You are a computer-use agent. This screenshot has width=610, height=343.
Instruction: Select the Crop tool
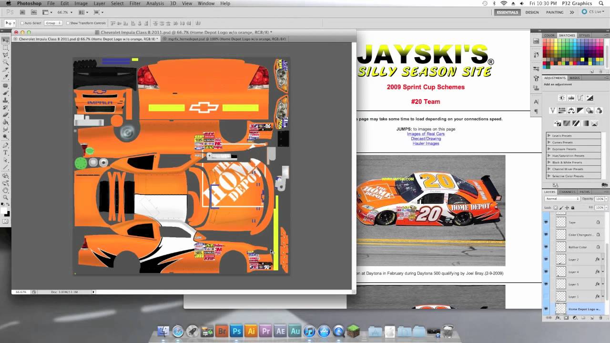(5, 70)
